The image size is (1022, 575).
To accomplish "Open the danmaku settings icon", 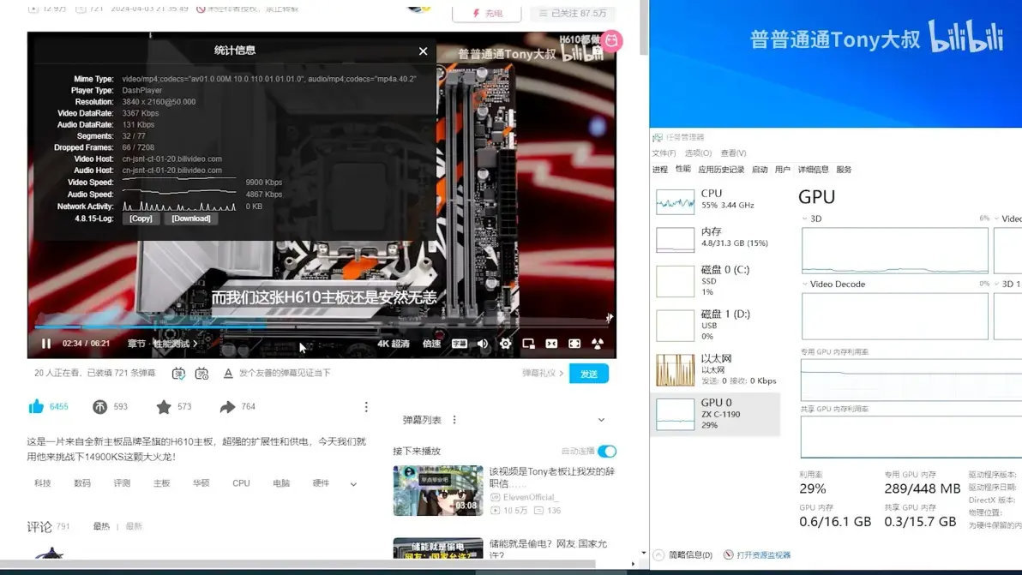I will [x=202, y=373].
